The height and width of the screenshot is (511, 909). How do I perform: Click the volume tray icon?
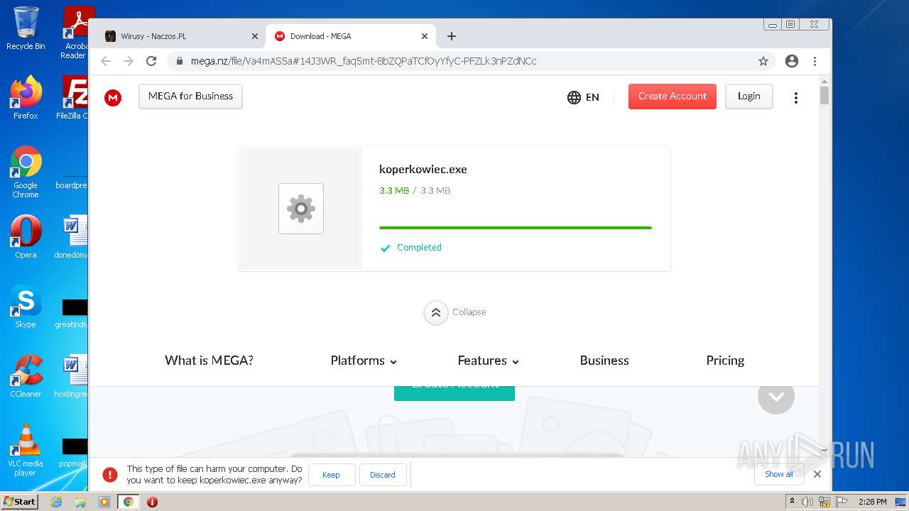pyautogui.click(x=807, y=502)
